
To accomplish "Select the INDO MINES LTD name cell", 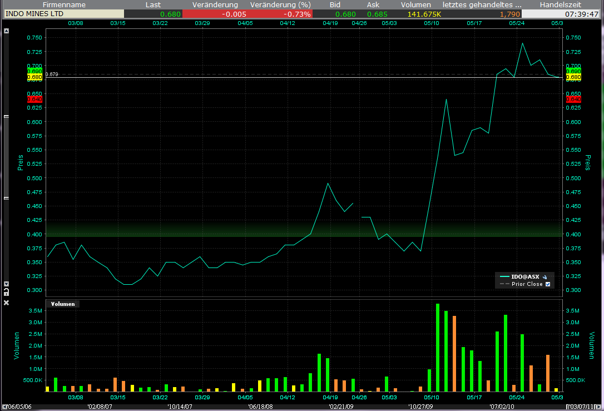I will (64, 14).
